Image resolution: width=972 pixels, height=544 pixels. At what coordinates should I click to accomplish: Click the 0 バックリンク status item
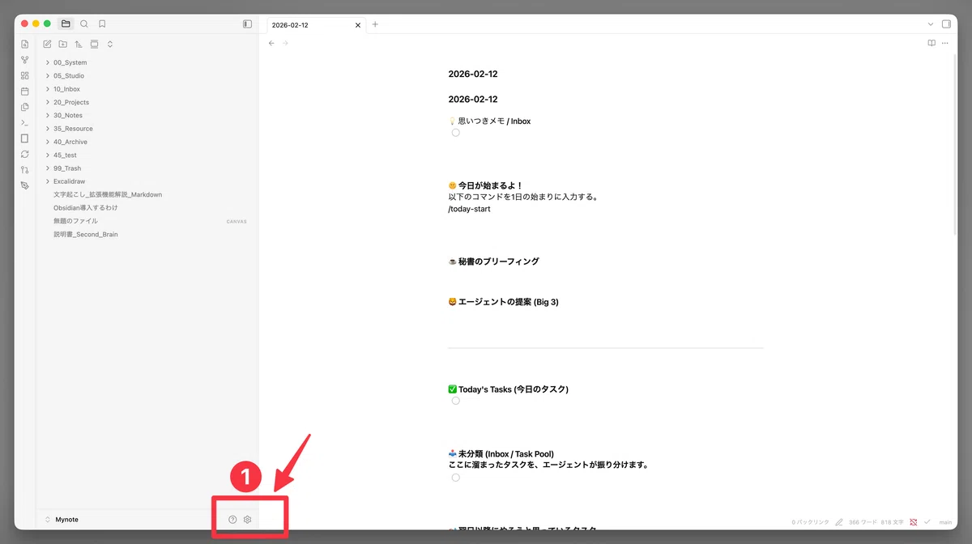click(810, 522)
